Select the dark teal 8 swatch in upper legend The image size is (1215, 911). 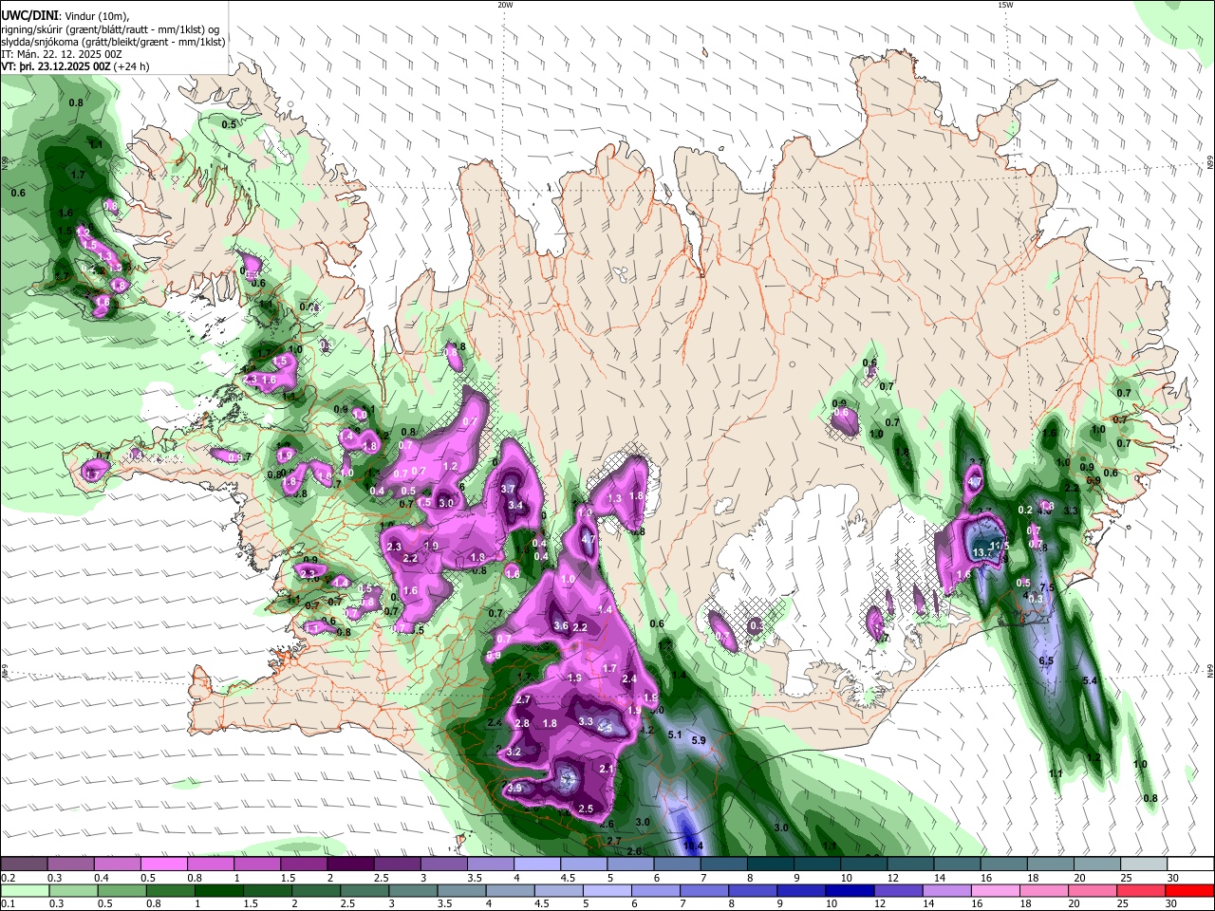coord(771,865)
